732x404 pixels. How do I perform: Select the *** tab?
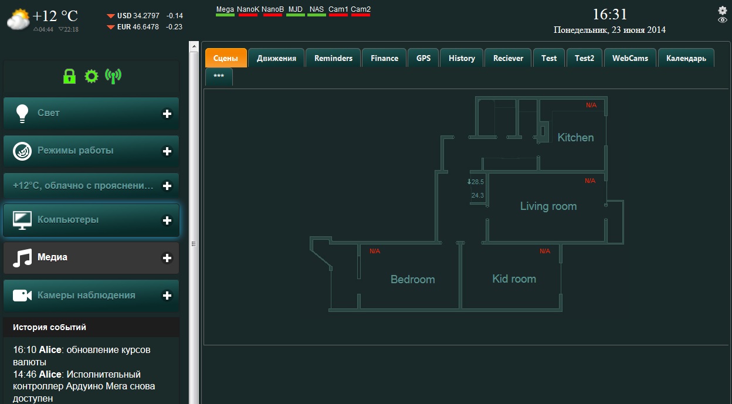[x=219, y=77]
